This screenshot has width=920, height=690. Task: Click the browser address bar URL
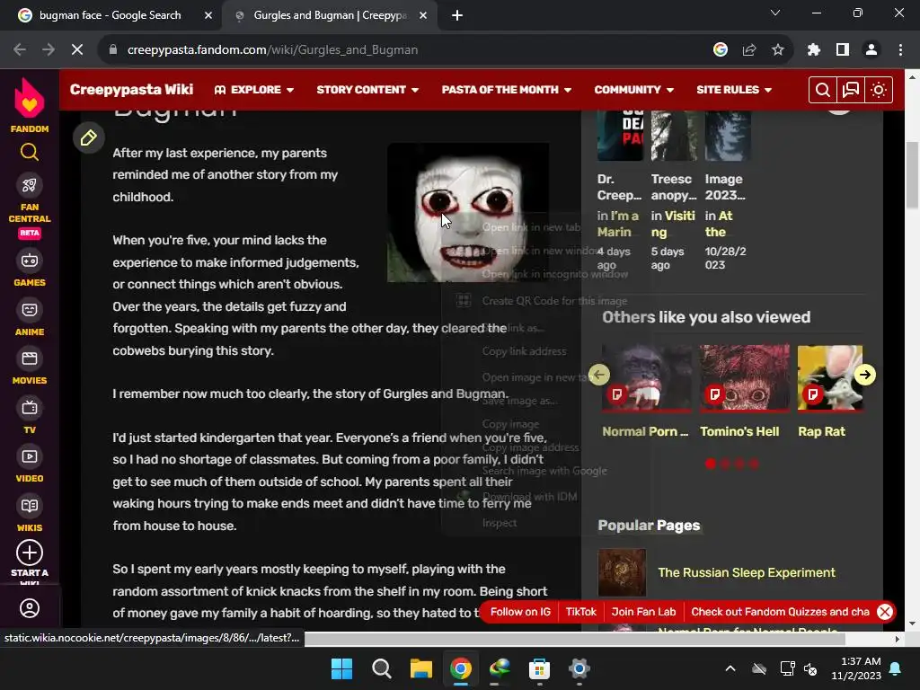click(272, 50)
